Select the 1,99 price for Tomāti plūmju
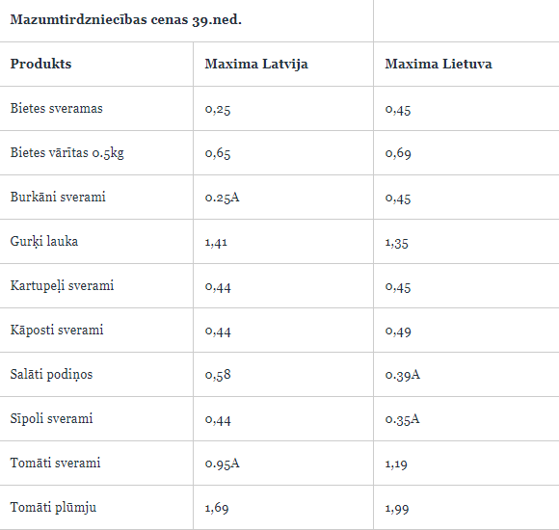Viewport: 559px width, 530px height. click(397, 509)
